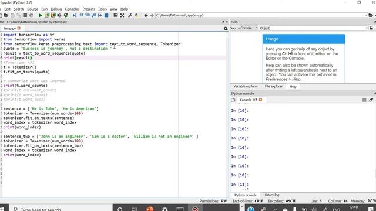Open the Source menu

(33, 9)
